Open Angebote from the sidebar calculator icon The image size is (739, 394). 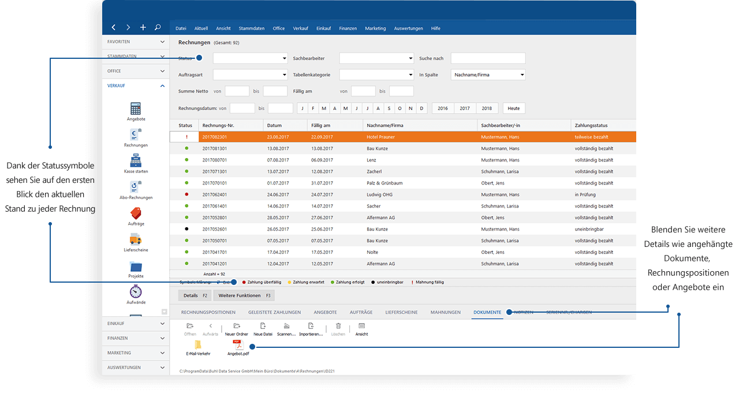click(x=136, y=108)
